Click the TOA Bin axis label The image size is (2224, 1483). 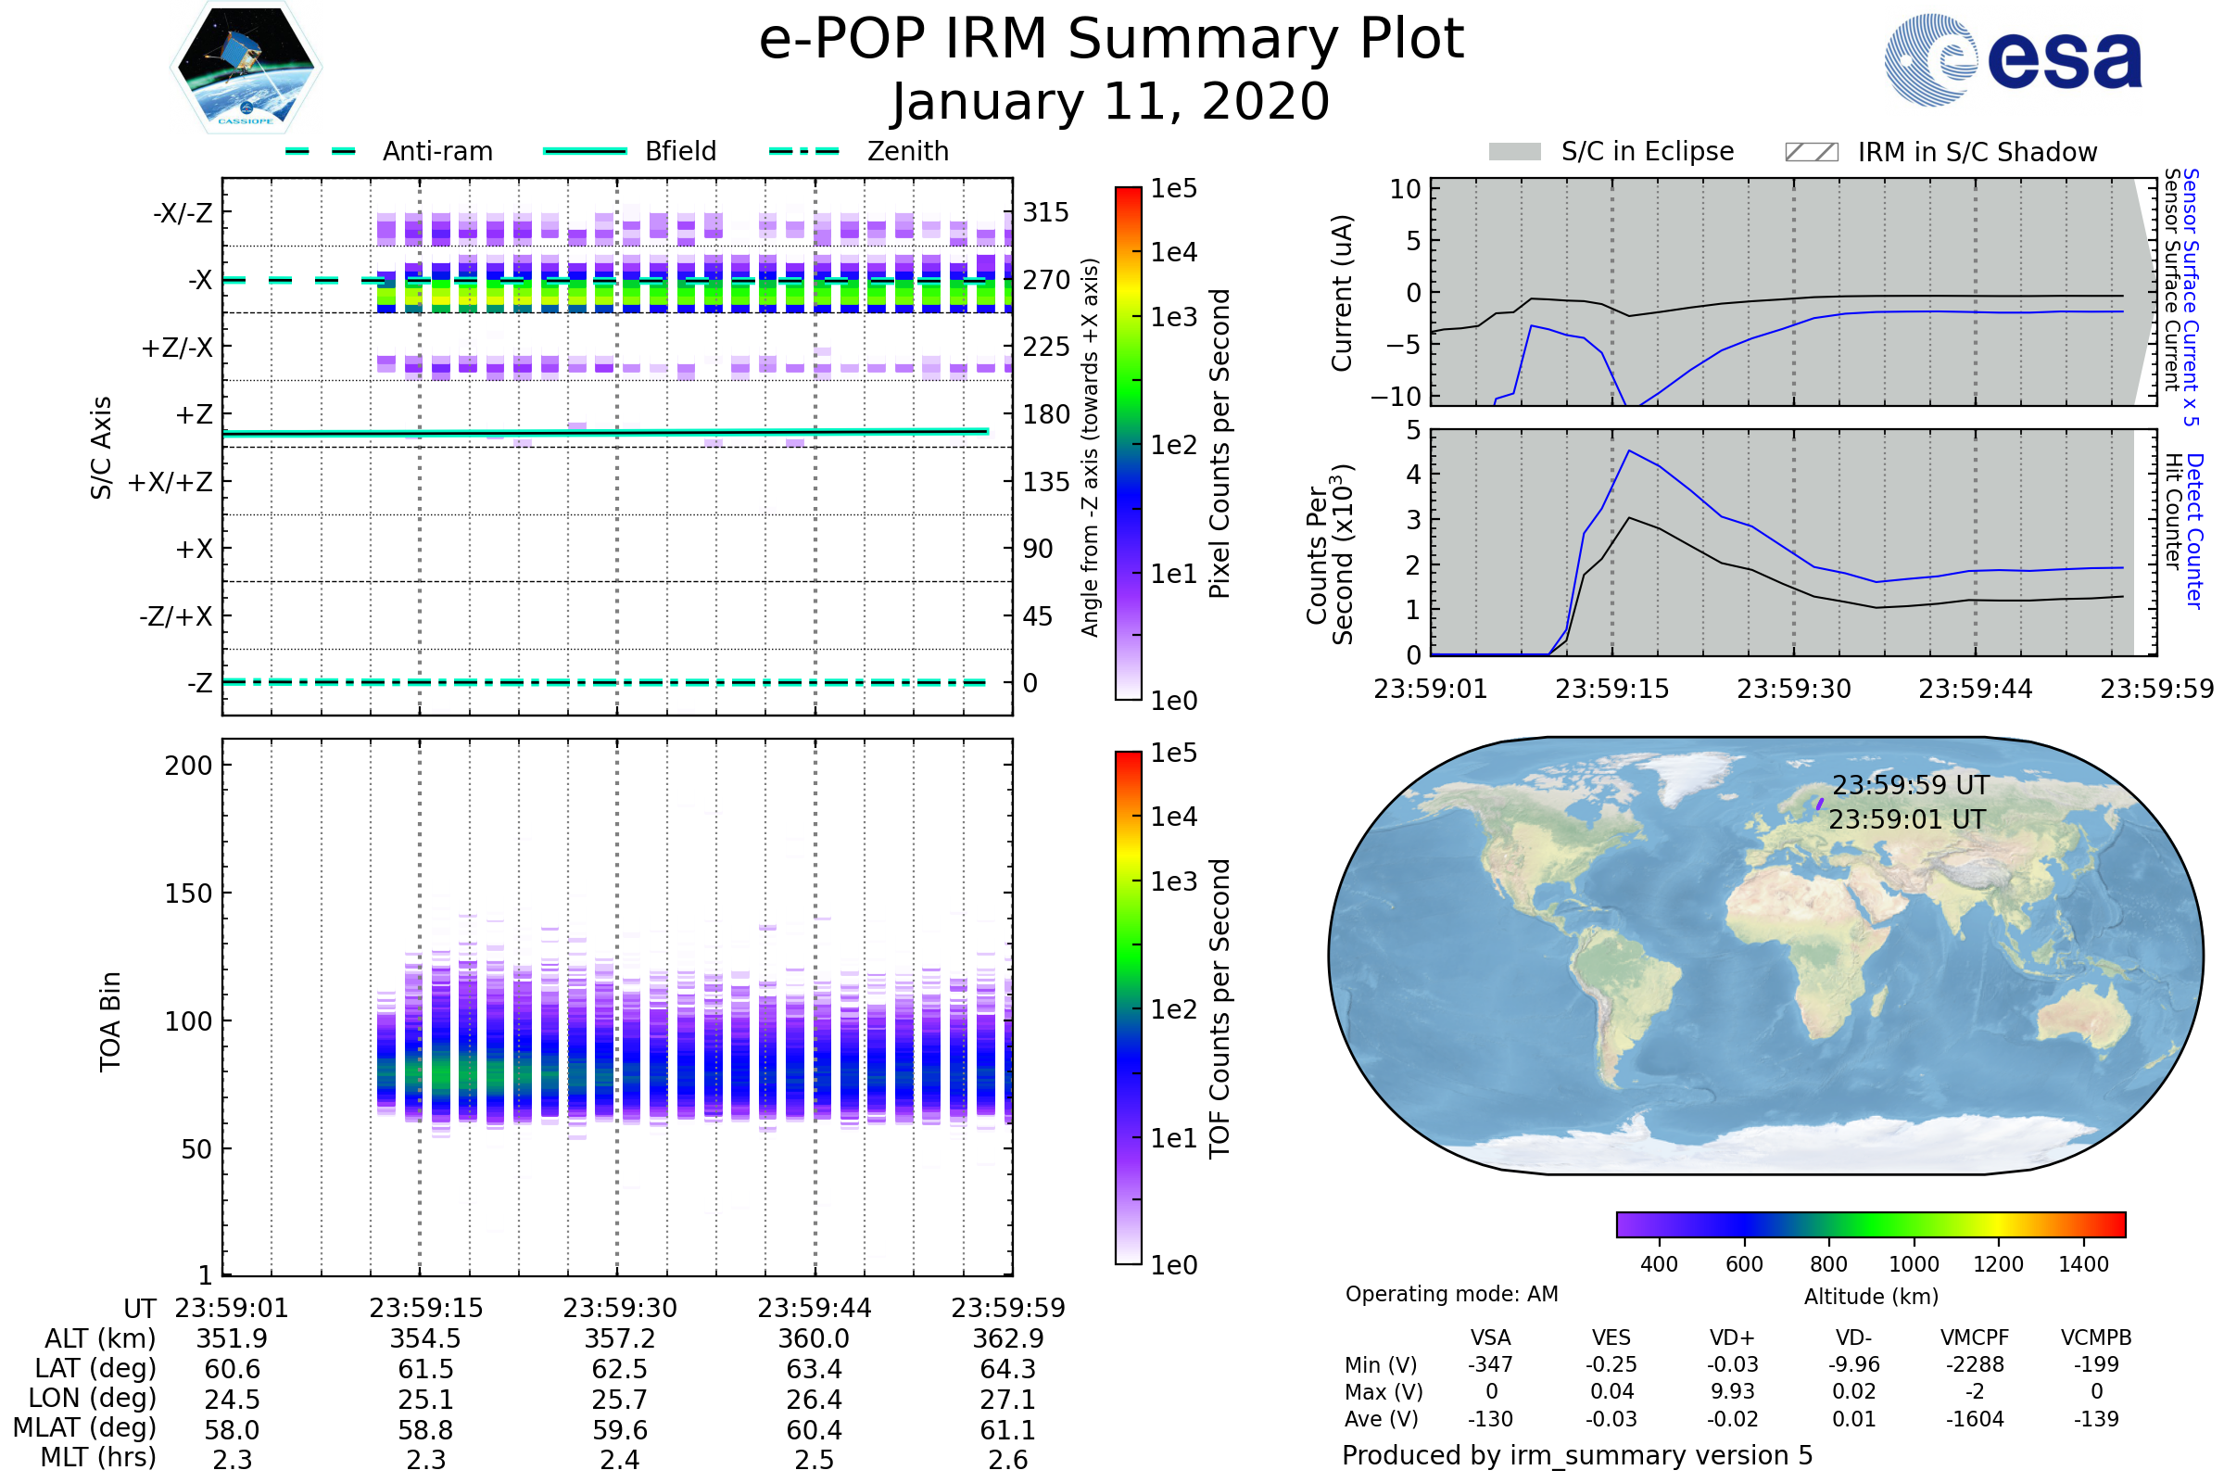tap(110, 1021)
